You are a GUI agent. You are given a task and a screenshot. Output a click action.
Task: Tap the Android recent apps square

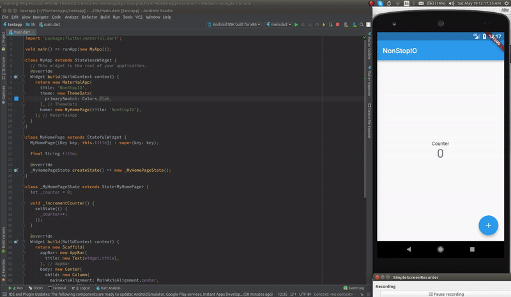(472, 249)
